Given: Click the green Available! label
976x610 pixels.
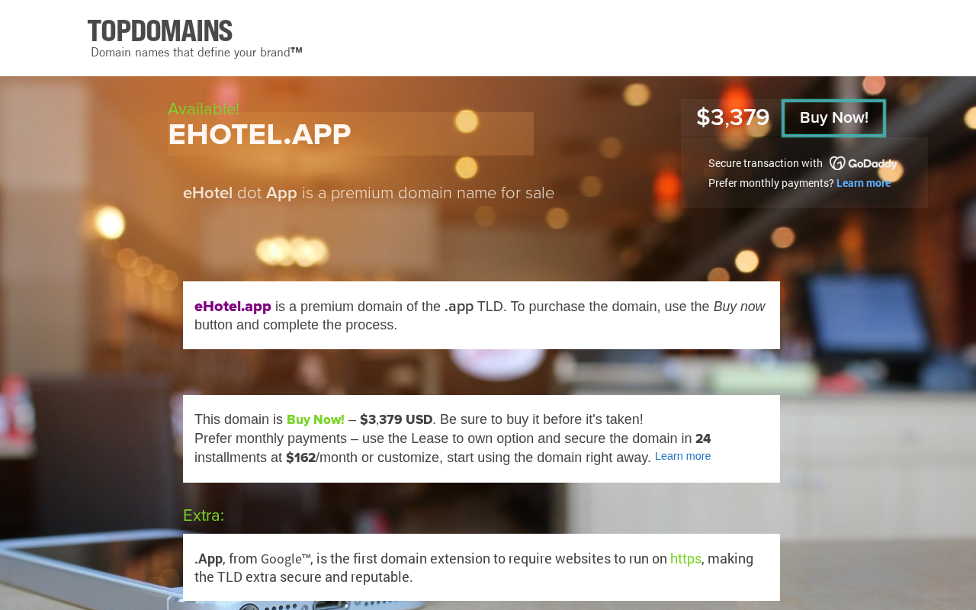Looking at the screenshot, I should coord(204,109).
